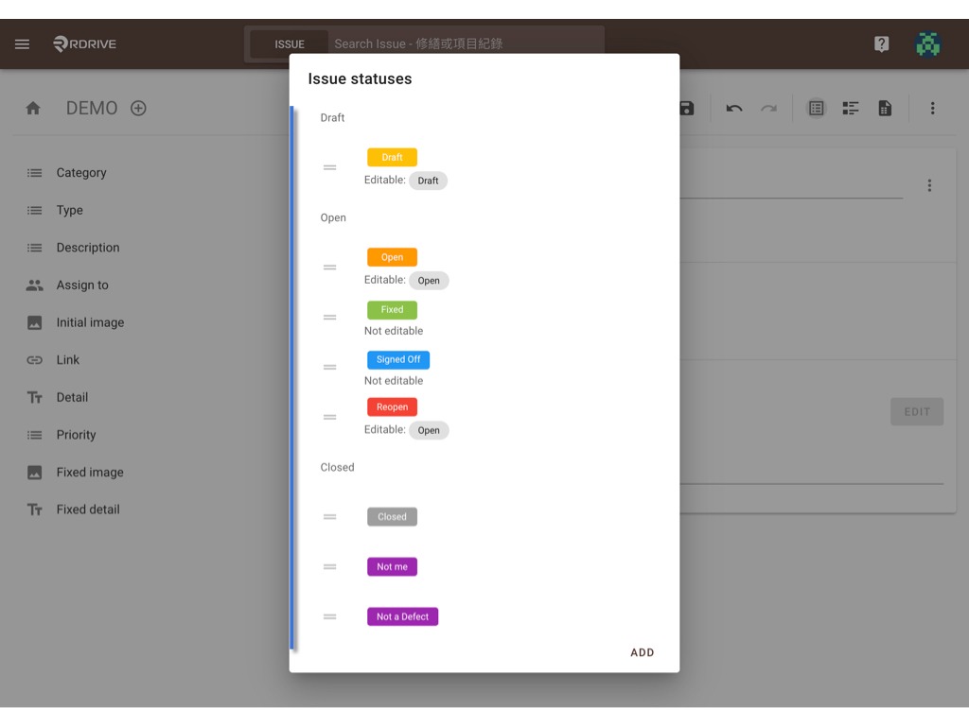Redo the last change
The image size is (969, 726).
point(768,108)
